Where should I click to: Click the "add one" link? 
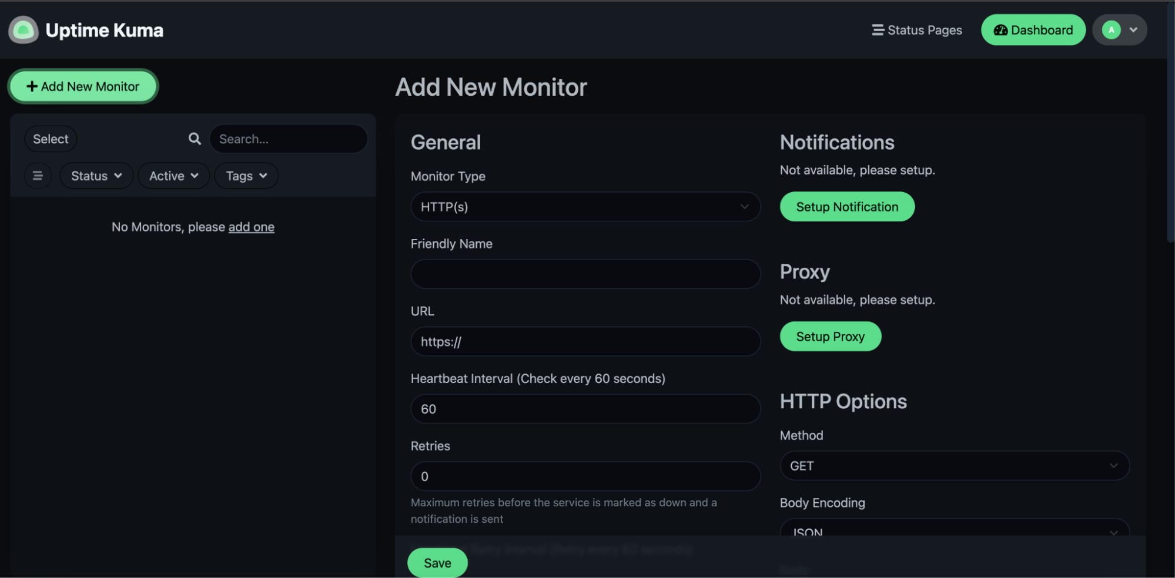click(x=251, y=227)
